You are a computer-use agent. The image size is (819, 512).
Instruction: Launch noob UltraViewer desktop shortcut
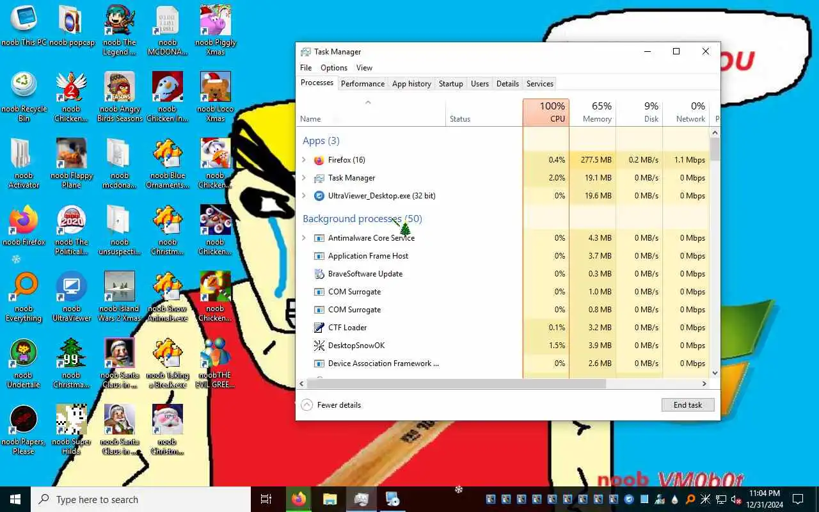pyautogui.click(x=72, y=297)
